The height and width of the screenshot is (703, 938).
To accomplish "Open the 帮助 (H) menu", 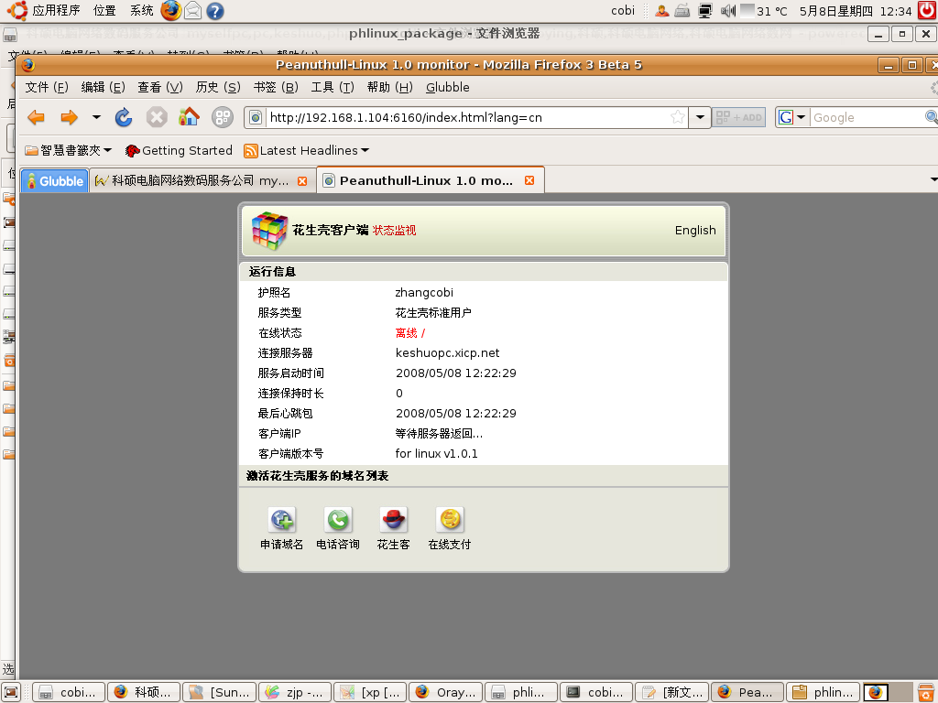I will pos(389,87).
